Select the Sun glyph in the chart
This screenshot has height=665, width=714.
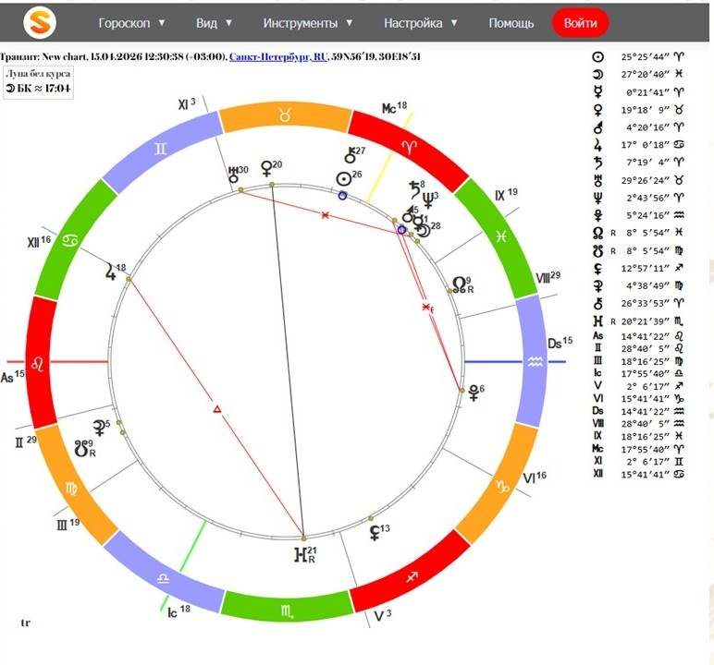pyautogui.click(x=344, y=180)
